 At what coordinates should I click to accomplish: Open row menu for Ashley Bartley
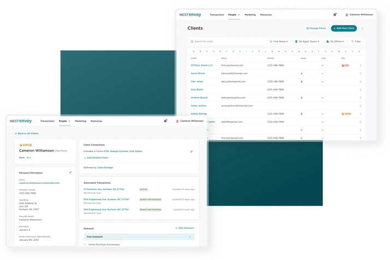click(x=361, y=114)
